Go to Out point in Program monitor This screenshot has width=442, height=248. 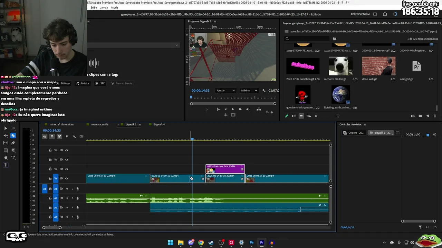pos(248,109)
